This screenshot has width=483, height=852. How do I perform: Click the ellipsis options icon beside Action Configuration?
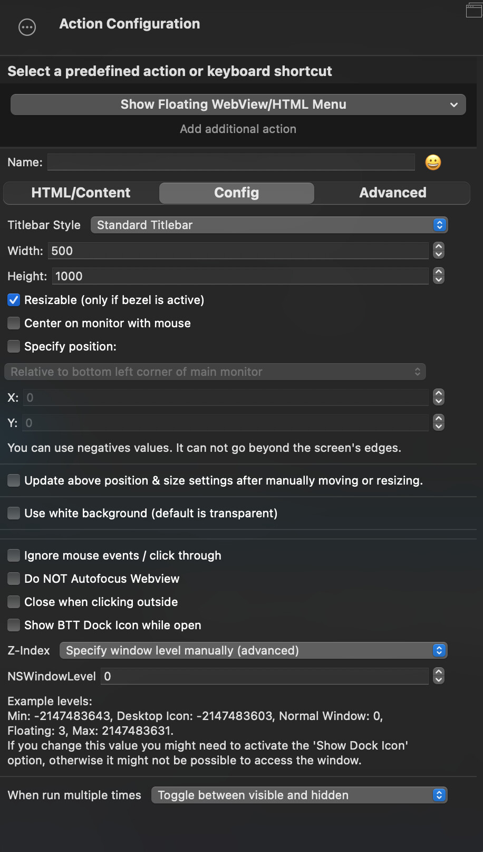27,27
